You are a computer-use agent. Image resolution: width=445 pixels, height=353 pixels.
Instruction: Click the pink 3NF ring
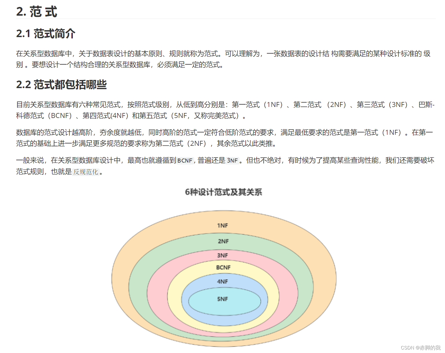click(223, 255)
